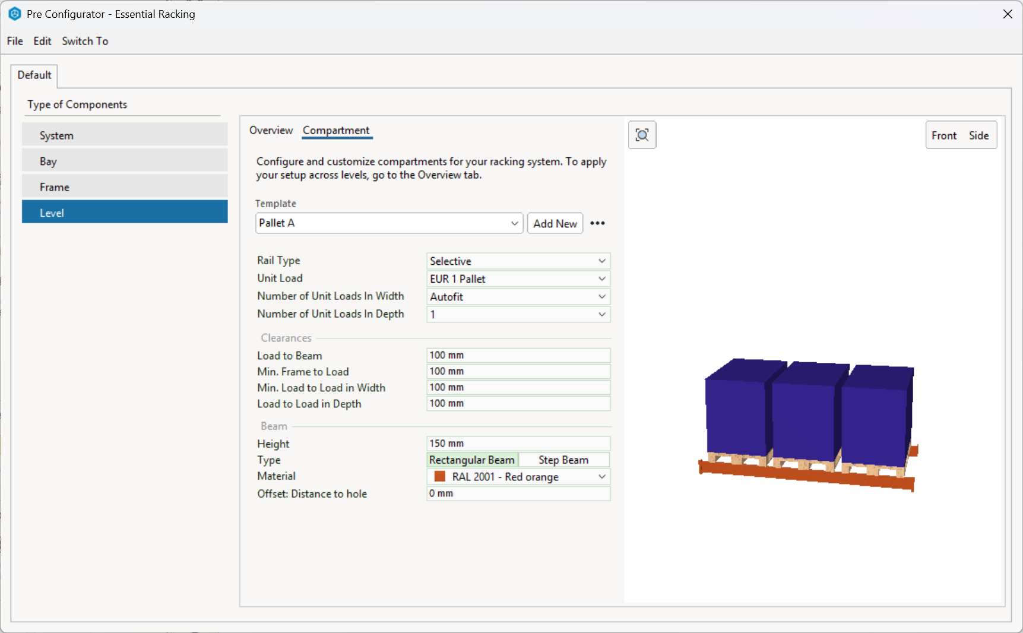1023x633 pixels.
Task: Close the Pre Configurator window
Action: coord(1007,14)
